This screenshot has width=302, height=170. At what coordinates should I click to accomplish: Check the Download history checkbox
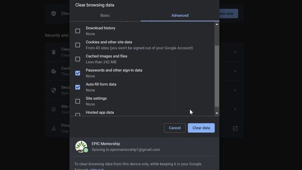[77, 31]
